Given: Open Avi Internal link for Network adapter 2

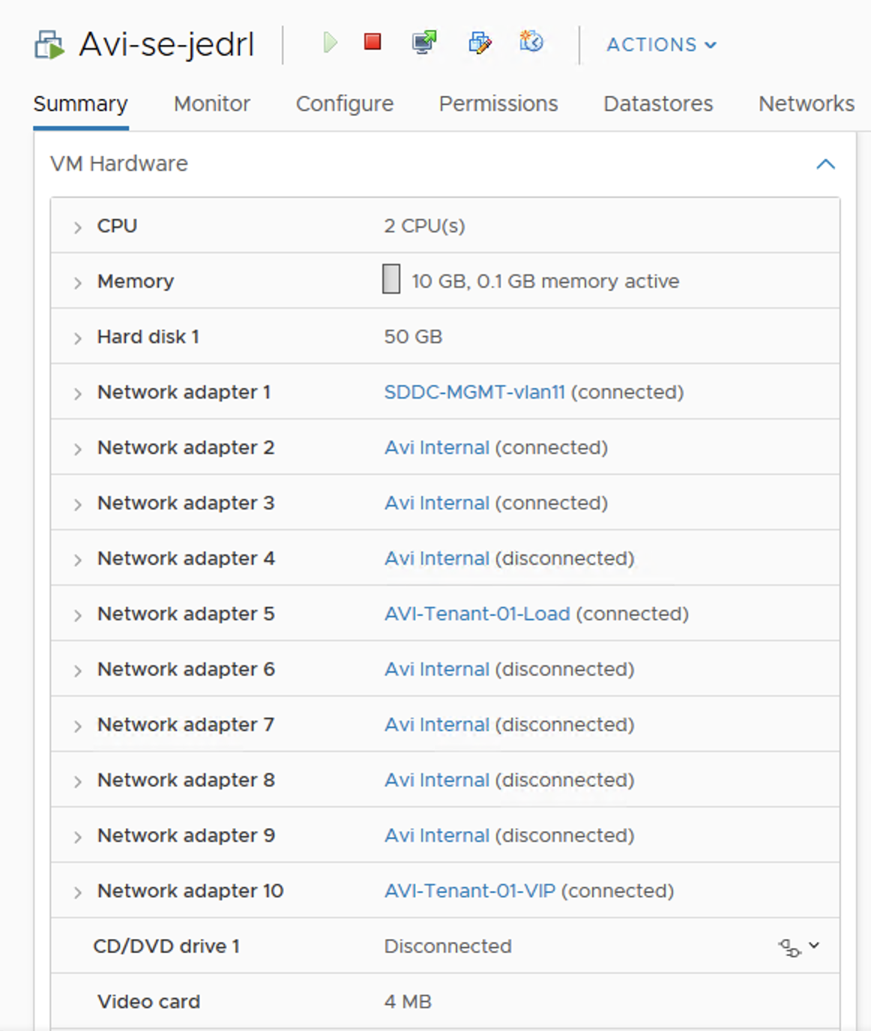Looking at the screenshot, I should [x=437, y=447].
